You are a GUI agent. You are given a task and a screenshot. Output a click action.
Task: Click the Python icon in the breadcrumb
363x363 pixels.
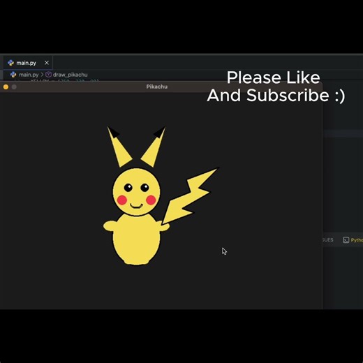pos(13,75)
